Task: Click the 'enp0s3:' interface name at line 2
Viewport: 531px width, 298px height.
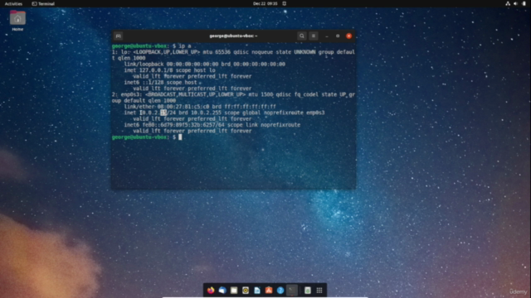Action: 131,94
